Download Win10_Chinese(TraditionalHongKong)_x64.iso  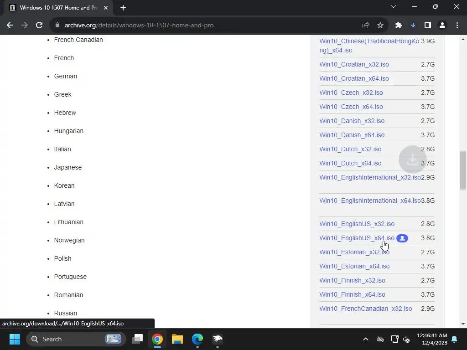[369, 46]
